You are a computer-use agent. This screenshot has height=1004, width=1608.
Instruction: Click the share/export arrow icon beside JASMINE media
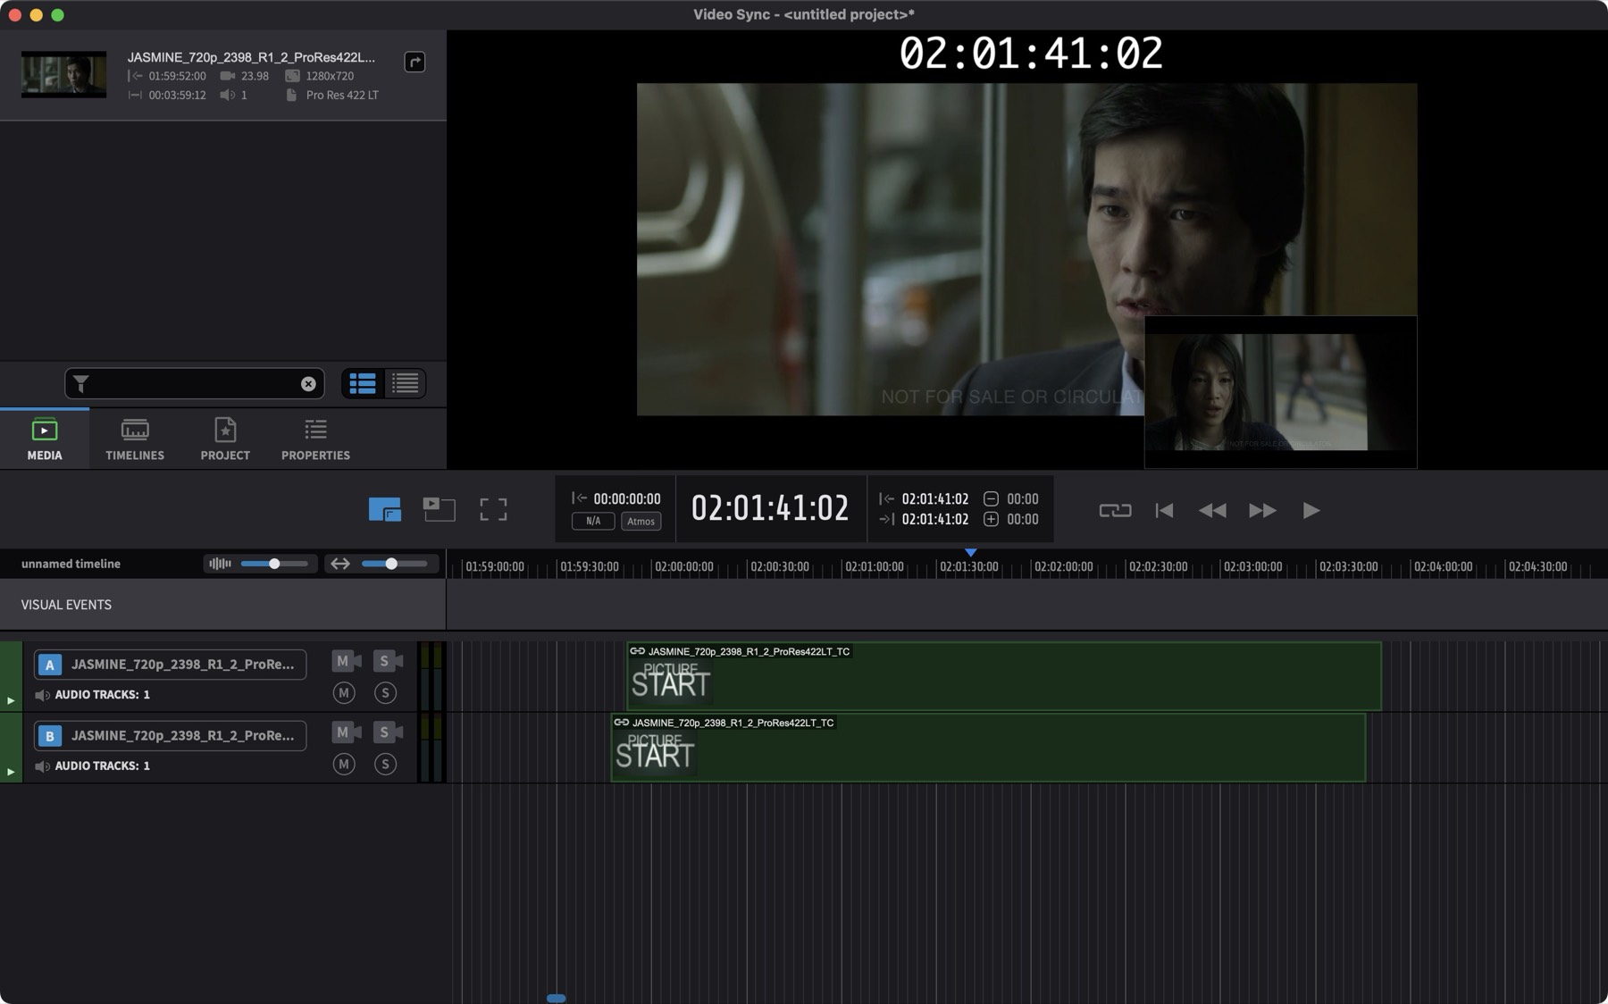(x=415, y=62)
